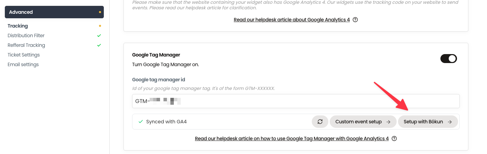
Task: Click help icon beside Google Analytics 4 link
Action: click(355, 20)
